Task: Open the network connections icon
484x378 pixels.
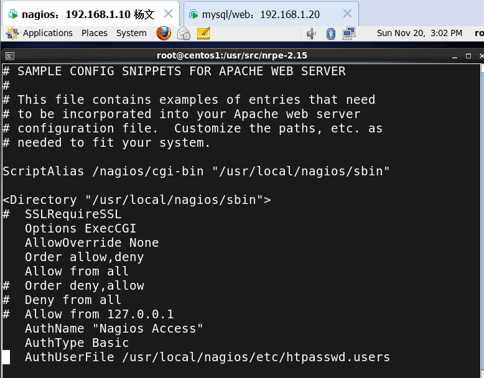Action: [x=349, y=34]
